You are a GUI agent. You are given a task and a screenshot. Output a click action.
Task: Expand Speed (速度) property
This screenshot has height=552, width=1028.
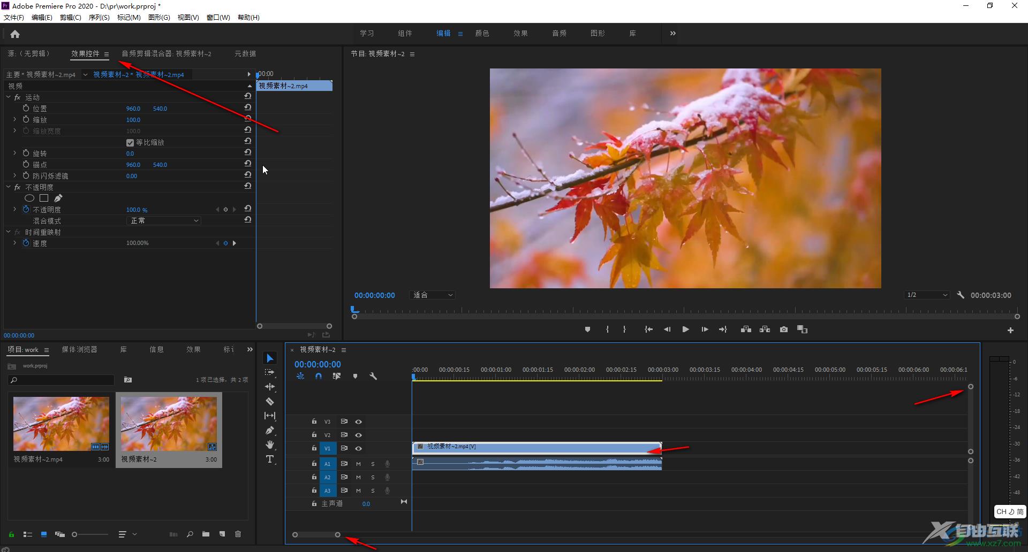coord(14,243)
